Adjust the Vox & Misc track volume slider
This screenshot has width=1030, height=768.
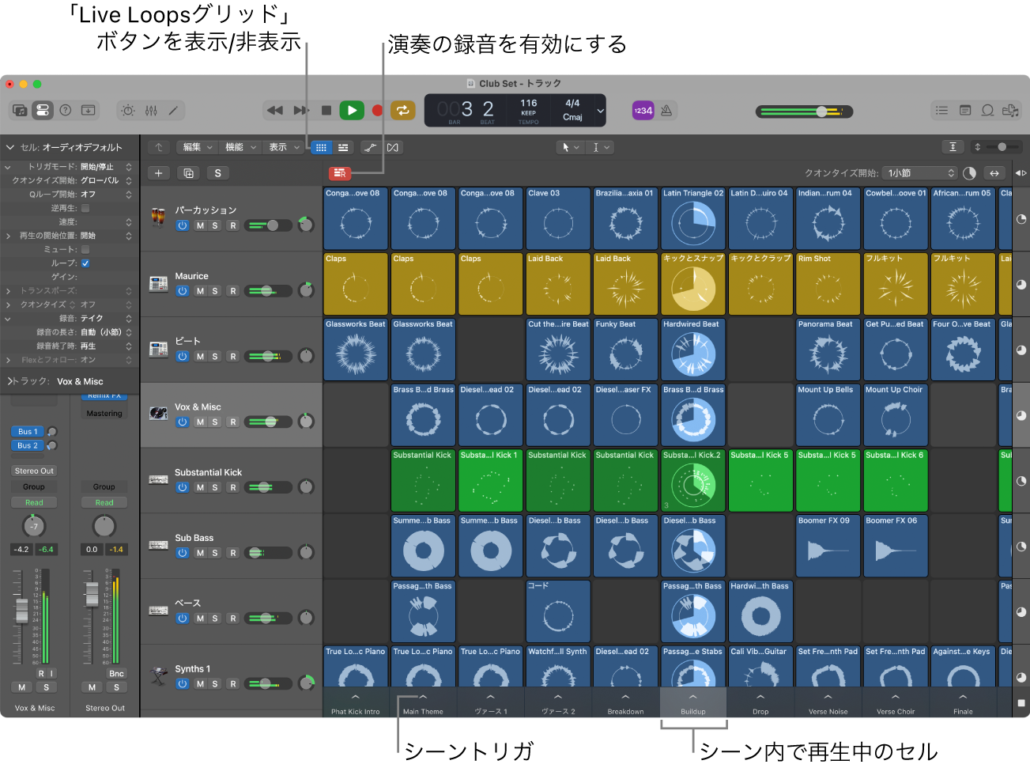click(267, 422)
